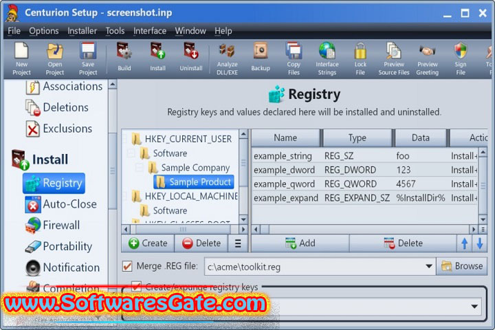Open the Help menu
Viewport: 495px width, 330px height.
tap(223, 31)
